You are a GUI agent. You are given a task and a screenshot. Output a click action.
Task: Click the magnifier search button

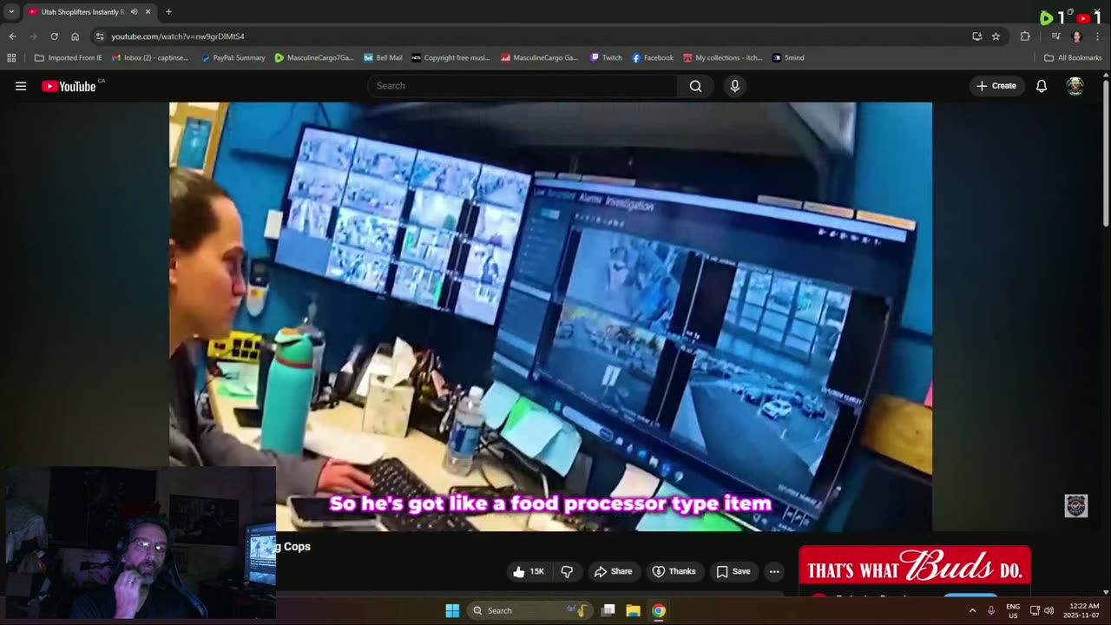point(695,86)
